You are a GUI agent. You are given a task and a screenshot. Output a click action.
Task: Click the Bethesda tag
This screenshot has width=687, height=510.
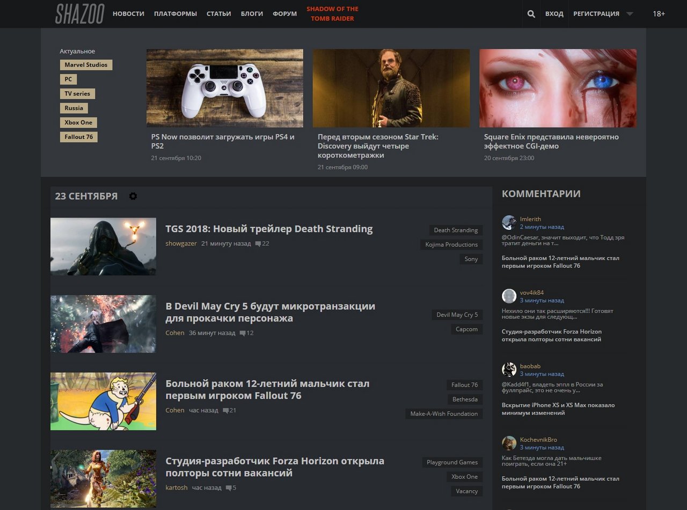pyautogui.click(x=465, y=399)
